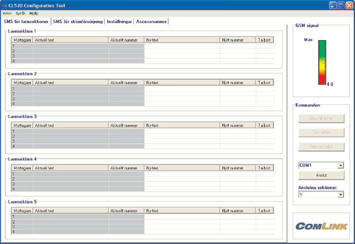Open the Hjälp menu
Viewport: 355px width, 244px height.
pyautogui.click(x=34, y=12)
